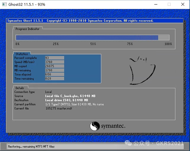Click the Speed value 3760
Image resolution: width=190 pixels, height=151 pixels.
[x=55, y=62]
